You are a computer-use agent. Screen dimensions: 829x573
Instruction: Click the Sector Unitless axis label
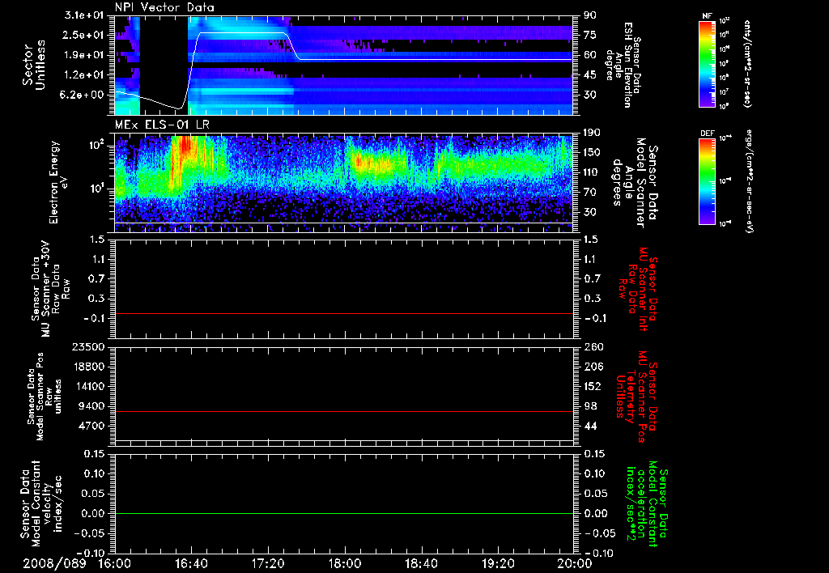[34, 65]
